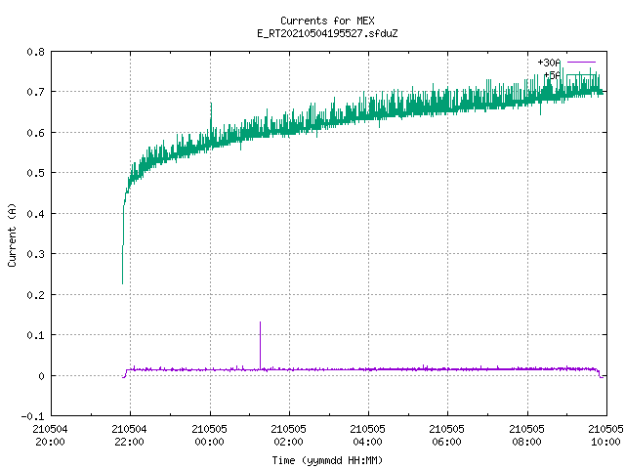The height and width of the screenshot is (469, 625).
Task: Click the "+30A" legend entry text
Action: 549,63
